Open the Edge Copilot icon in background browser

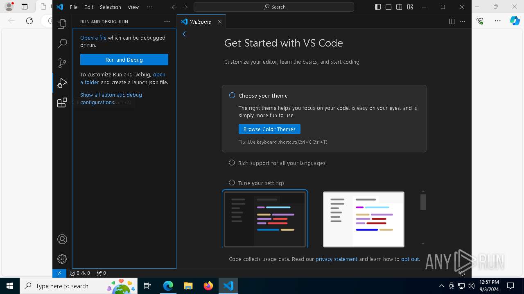pyautogui.click(x=515, y=21)
